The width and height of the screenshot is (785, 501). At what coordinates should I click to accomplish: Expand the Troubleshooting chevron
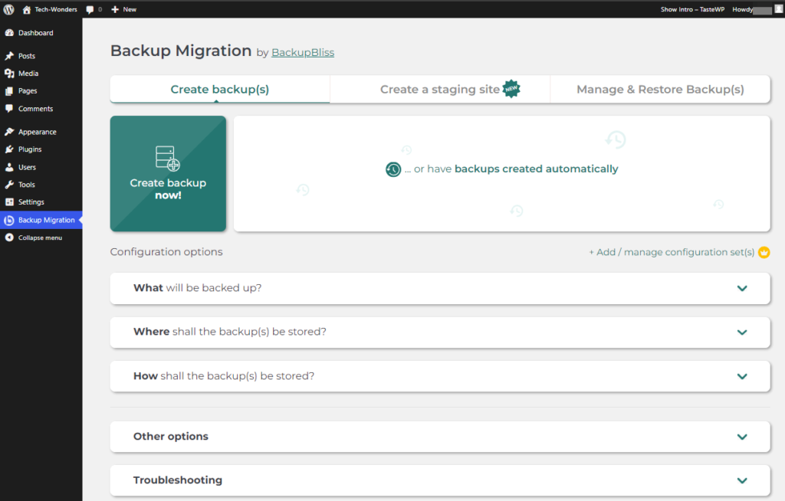[742, 480]
